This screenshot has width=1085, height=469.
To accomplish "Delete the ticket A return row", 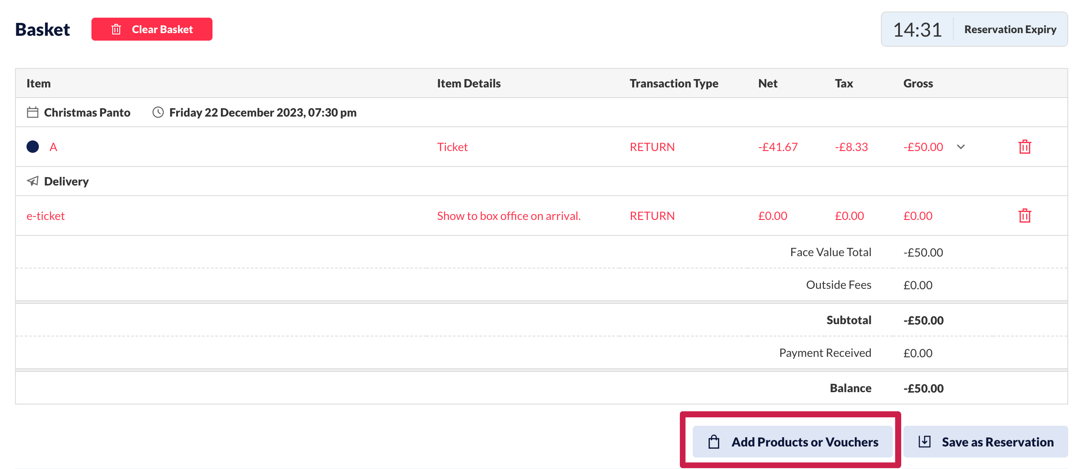I will pos(1024,147).
